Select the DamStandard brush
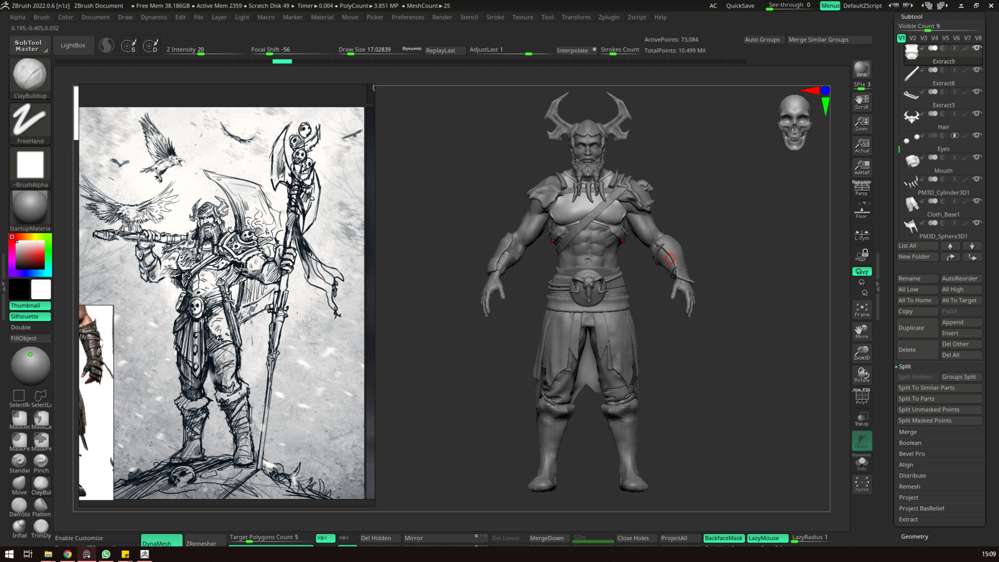Image resolution: width=999 pixels, height=562 pixels. click(19, 507)
